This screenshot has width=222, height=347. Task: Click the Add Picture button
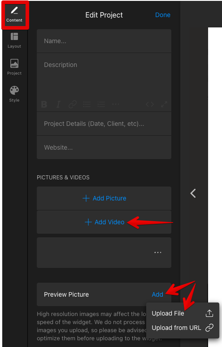(104, 198)
